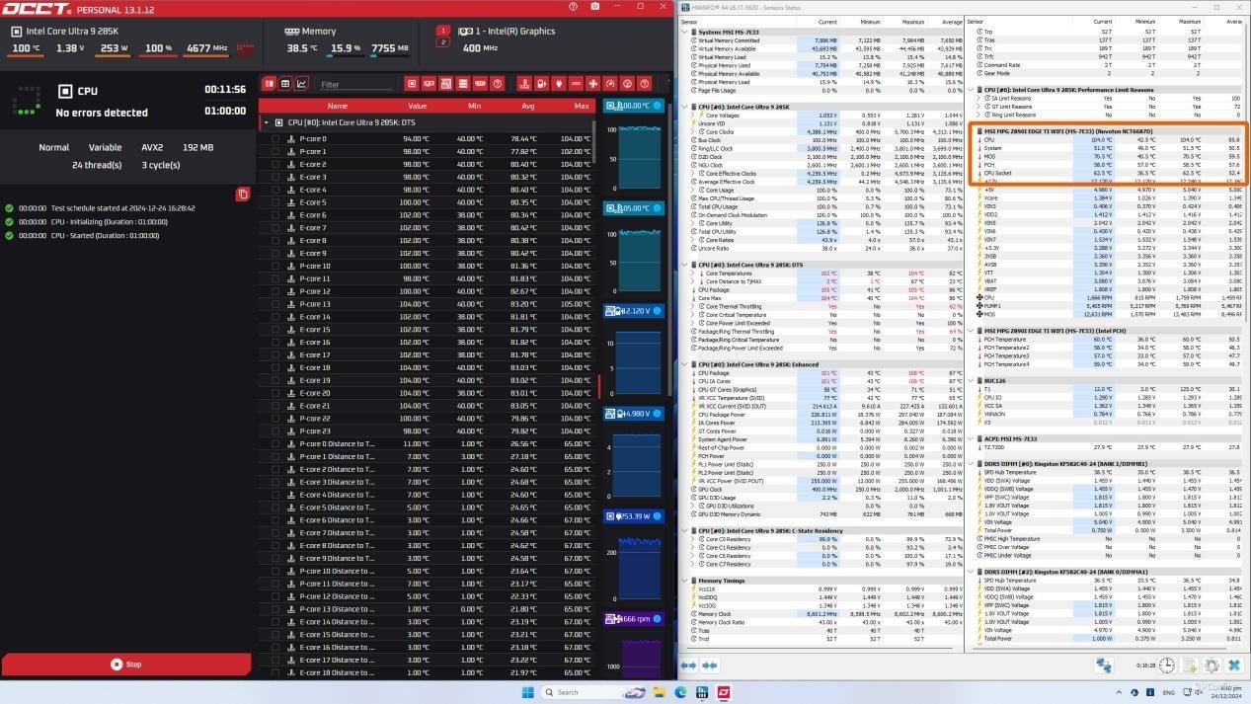
Task: Stop the running OCCT CPU test
Action: click(125, 665)
